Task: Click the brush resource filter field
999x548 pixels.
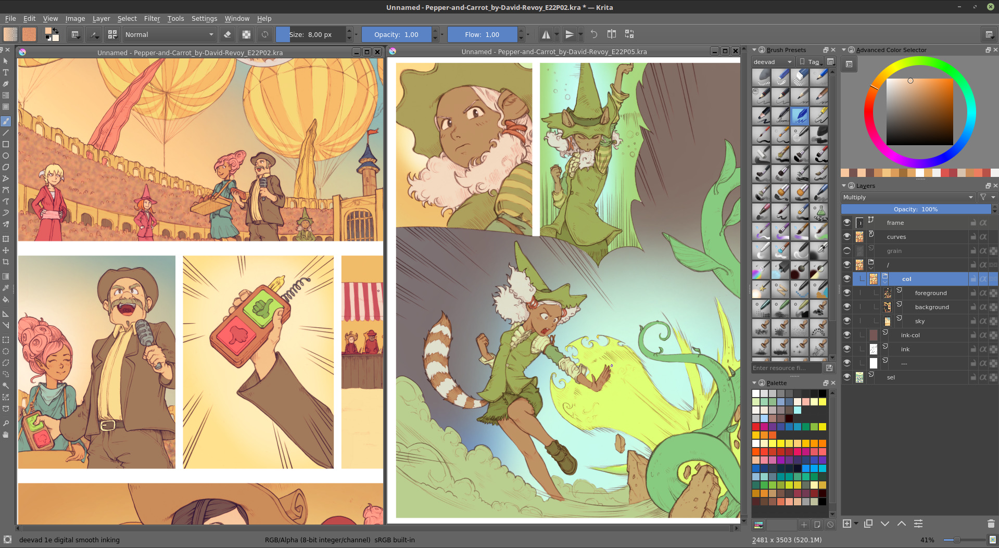Action: [786, 368]
